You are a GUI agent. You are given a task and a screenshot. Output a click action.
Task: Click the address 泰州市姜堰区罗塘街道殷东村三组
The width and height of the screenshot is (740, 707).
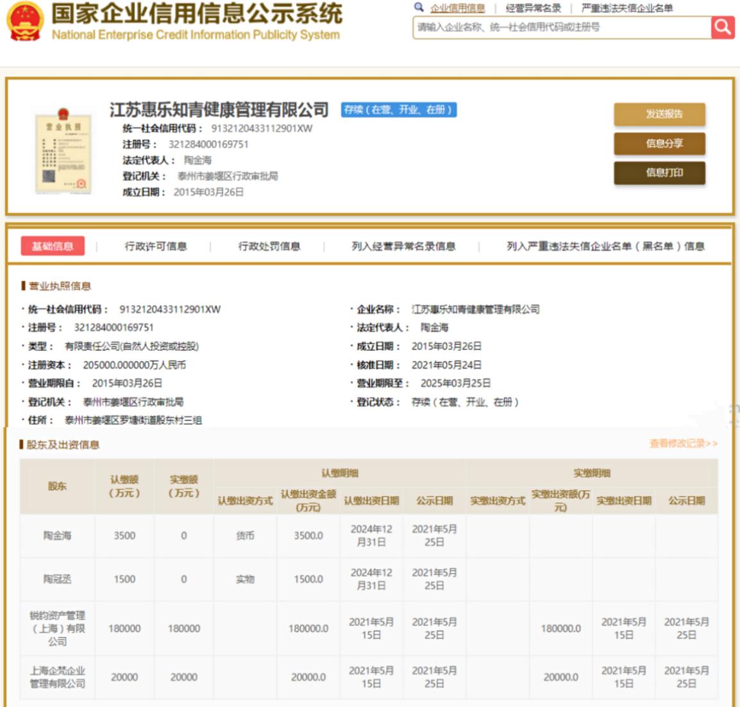[x=133, y=420]
